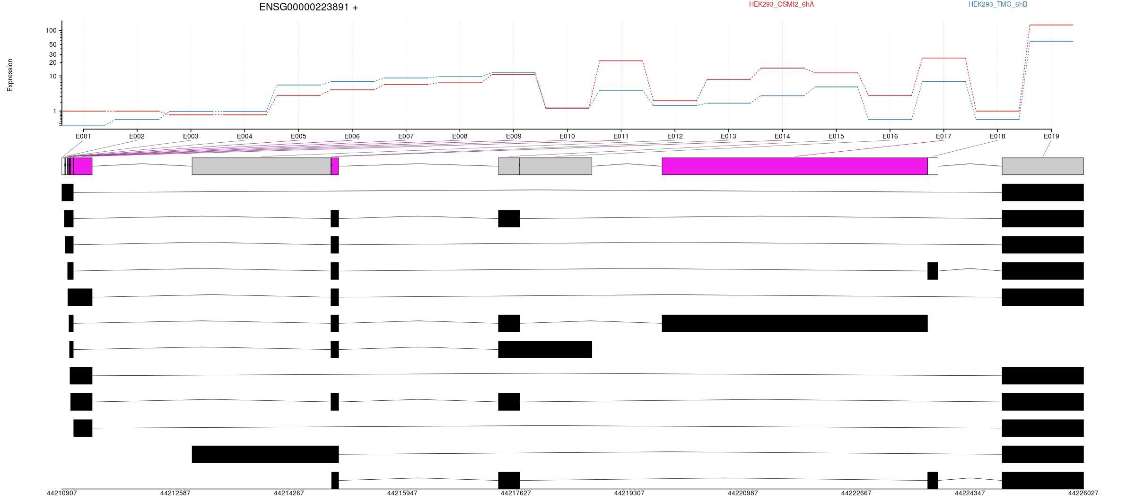This screenshot has height=501, width=1135.
Task: Select exon bin label E009
Action: (514, 137)
